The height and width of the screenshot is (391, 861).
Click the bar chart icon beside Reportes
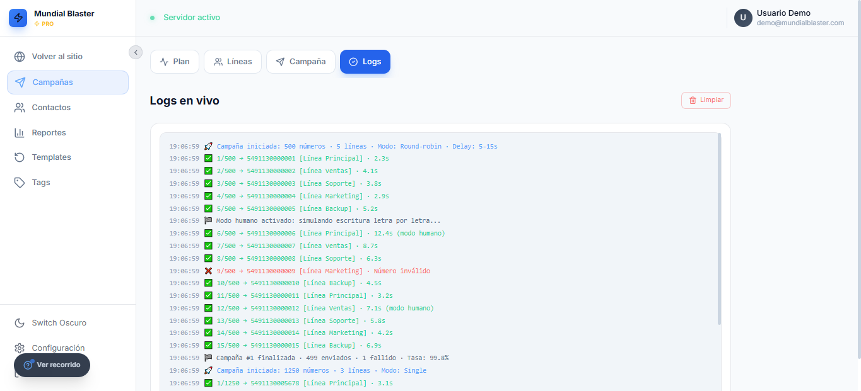click(x=20, y=133)
